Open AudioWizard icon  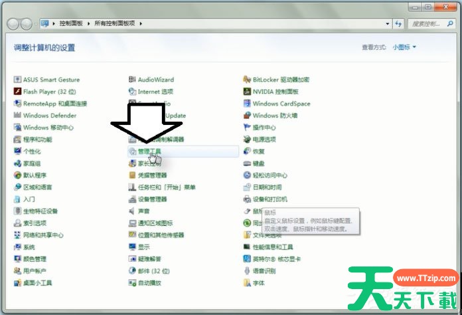[132, 80]
